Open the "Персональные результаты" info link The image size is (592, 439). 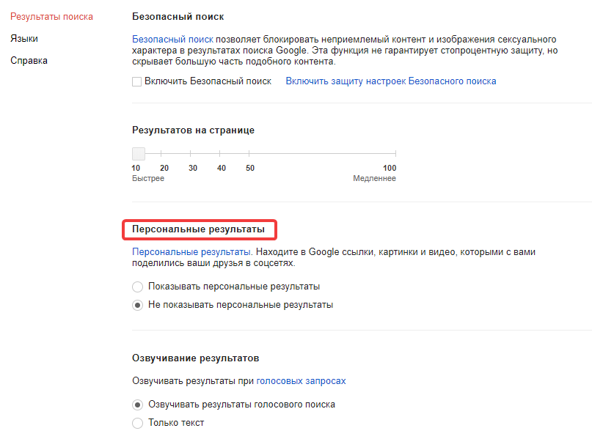click(191, 251)
